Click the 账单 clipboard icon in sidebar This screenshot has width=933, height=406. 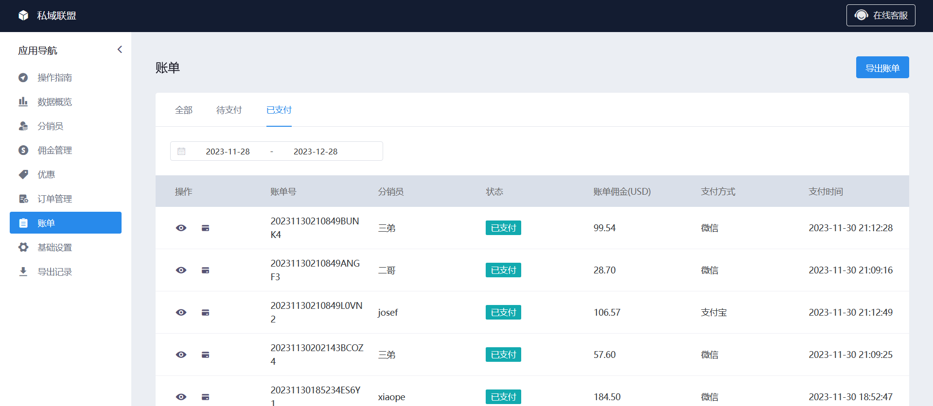(x=23, y=223)
